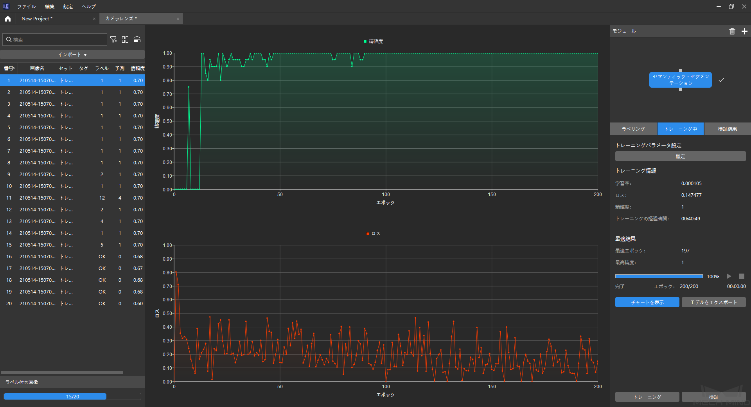Click チャートを表示 button
This screenshot has width=751, height=407.
647,302
